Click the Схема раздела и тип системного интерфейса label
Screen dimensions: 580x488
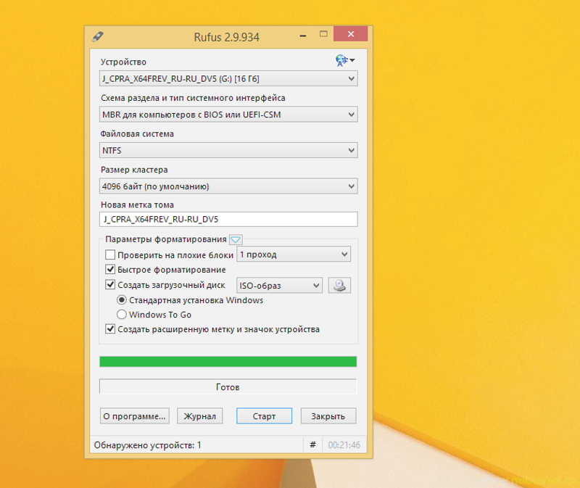coord(193,98)
